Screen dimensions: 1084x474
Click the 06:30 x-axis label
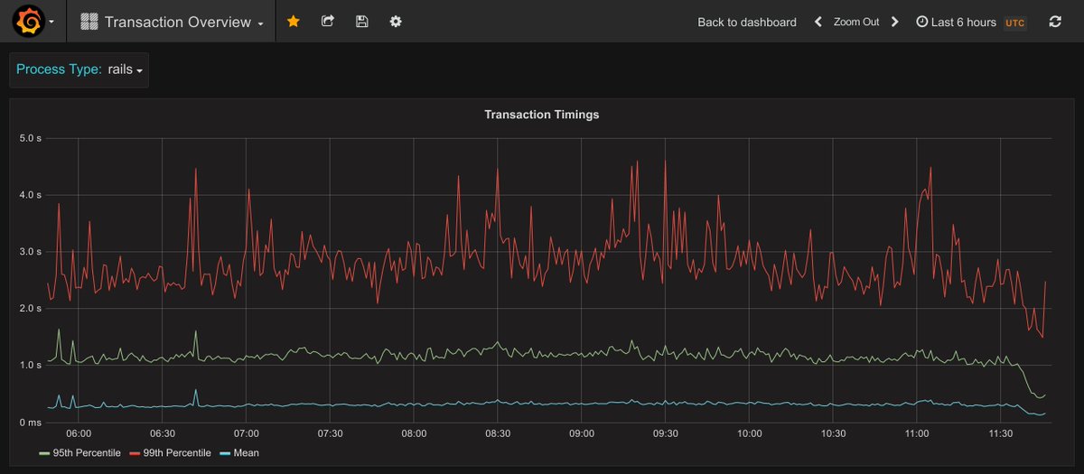click(163, 433)
